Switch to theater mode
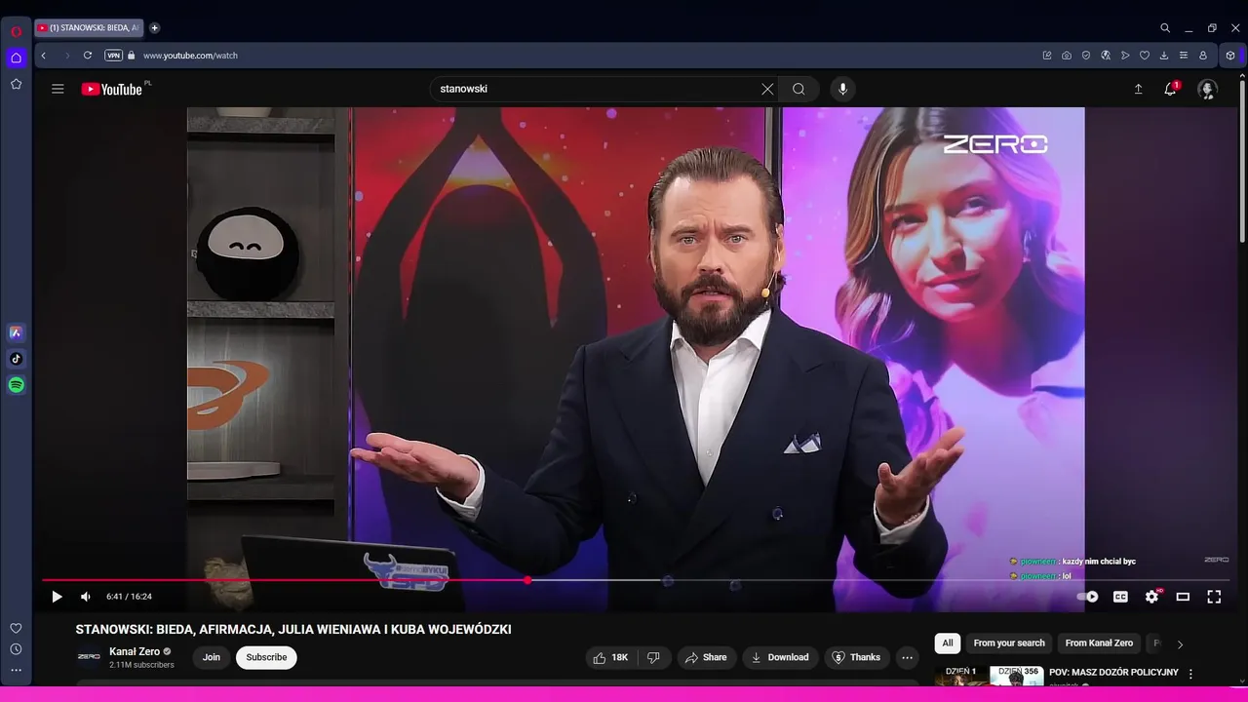 pyautogui.click(x=1183, y=597)
